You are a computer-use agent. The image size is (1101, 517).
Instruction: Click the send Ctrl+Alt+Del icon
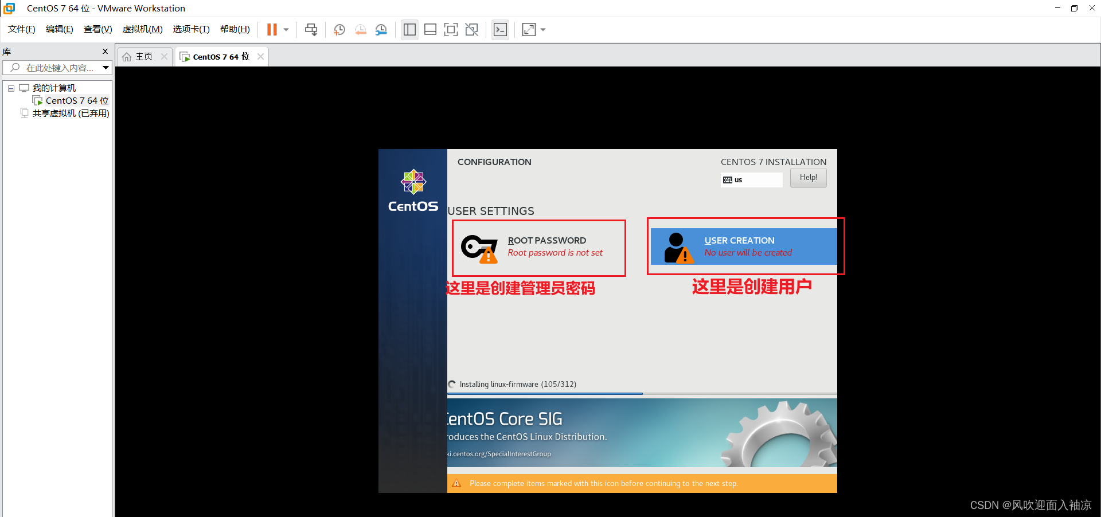(x=311, y=30)
